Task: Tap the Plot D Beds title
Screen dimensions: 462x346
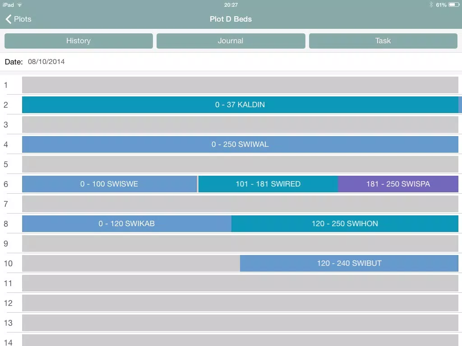Action: 231,19
